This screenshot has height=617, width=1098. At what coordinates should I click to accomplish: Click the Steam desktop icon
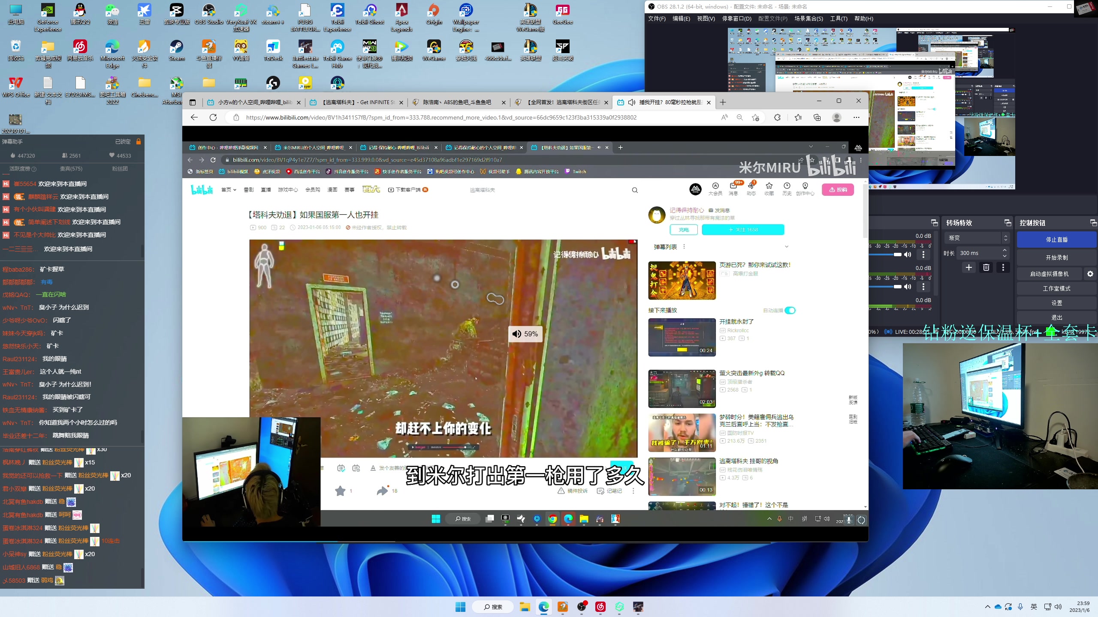coord(177,50)
